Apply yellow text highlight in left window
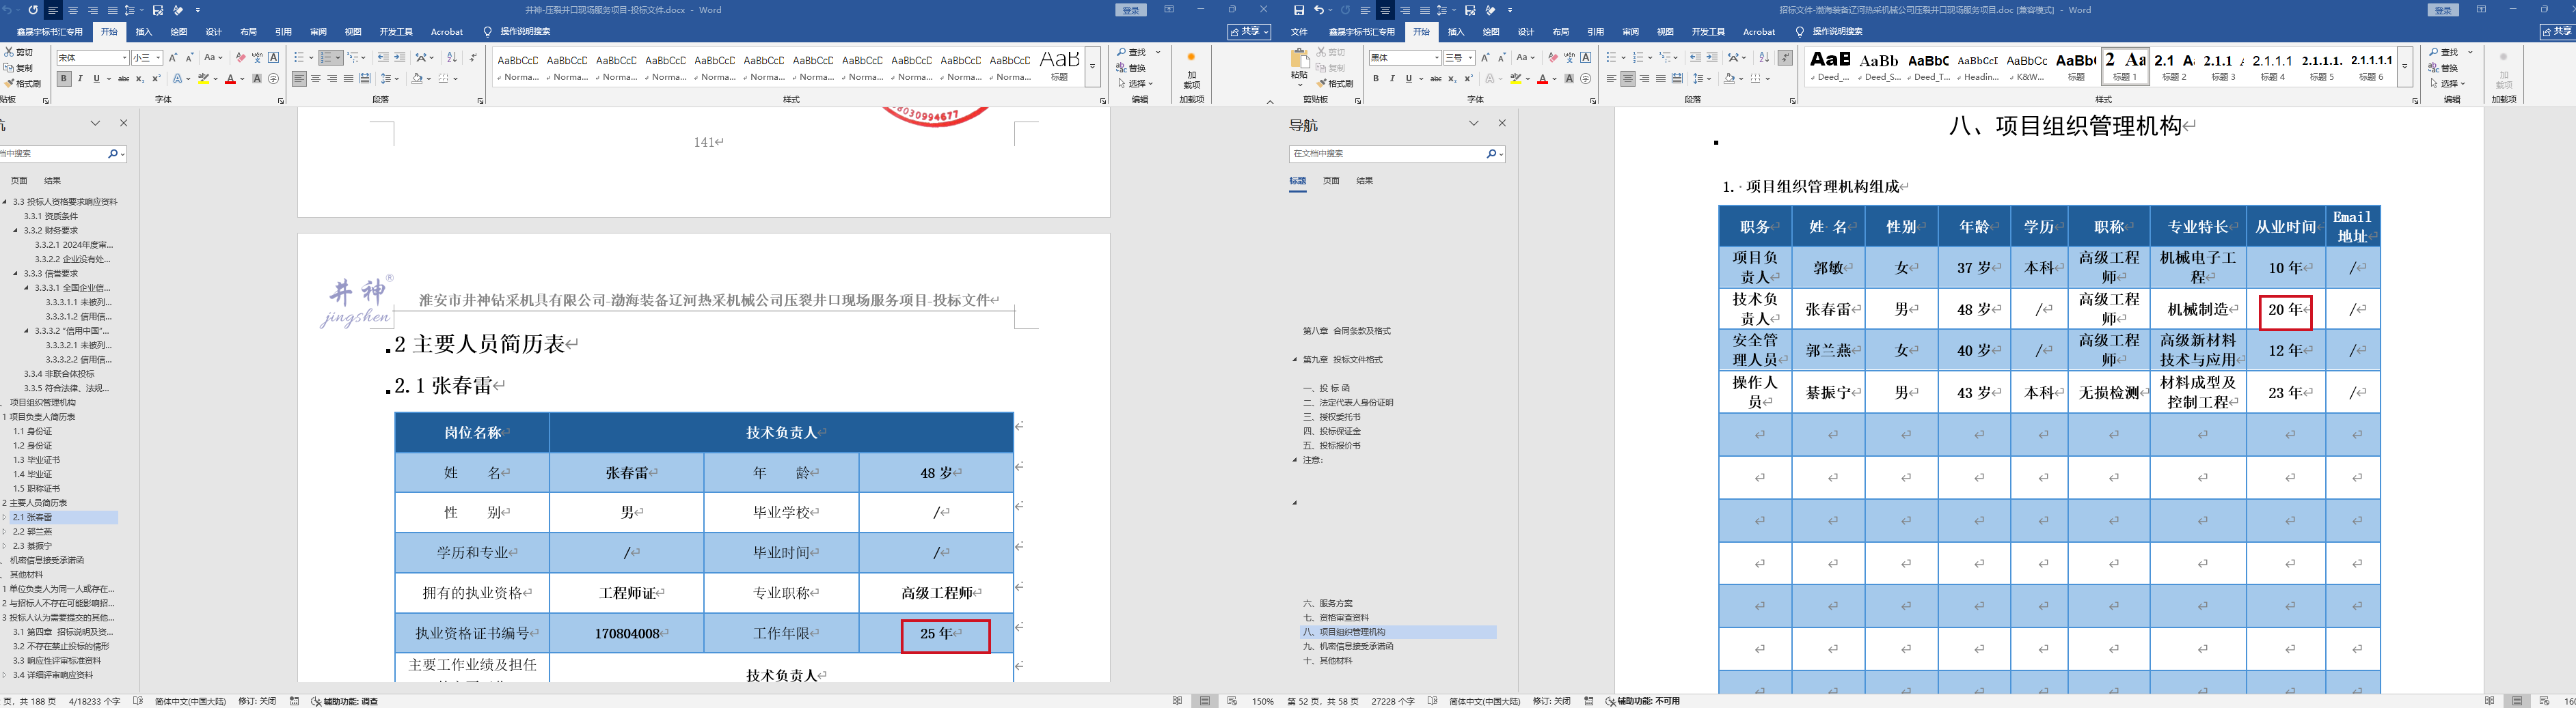This screenshot has height=708, width=2576. coord(203,79)
